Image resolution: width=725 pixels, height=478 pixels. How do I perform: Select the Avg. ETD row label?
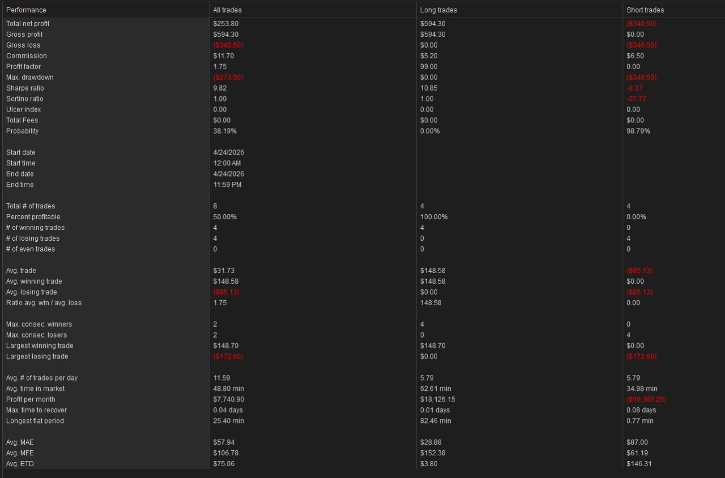point(20,464)
